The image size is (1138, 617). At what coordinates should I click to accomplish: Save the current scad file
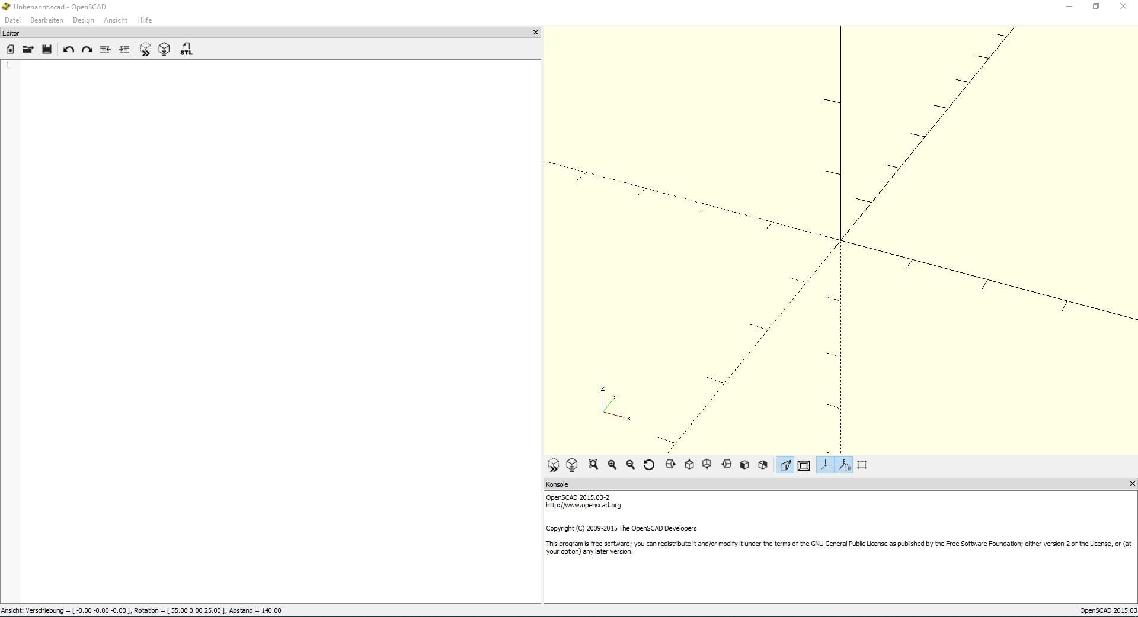(47, 49)
